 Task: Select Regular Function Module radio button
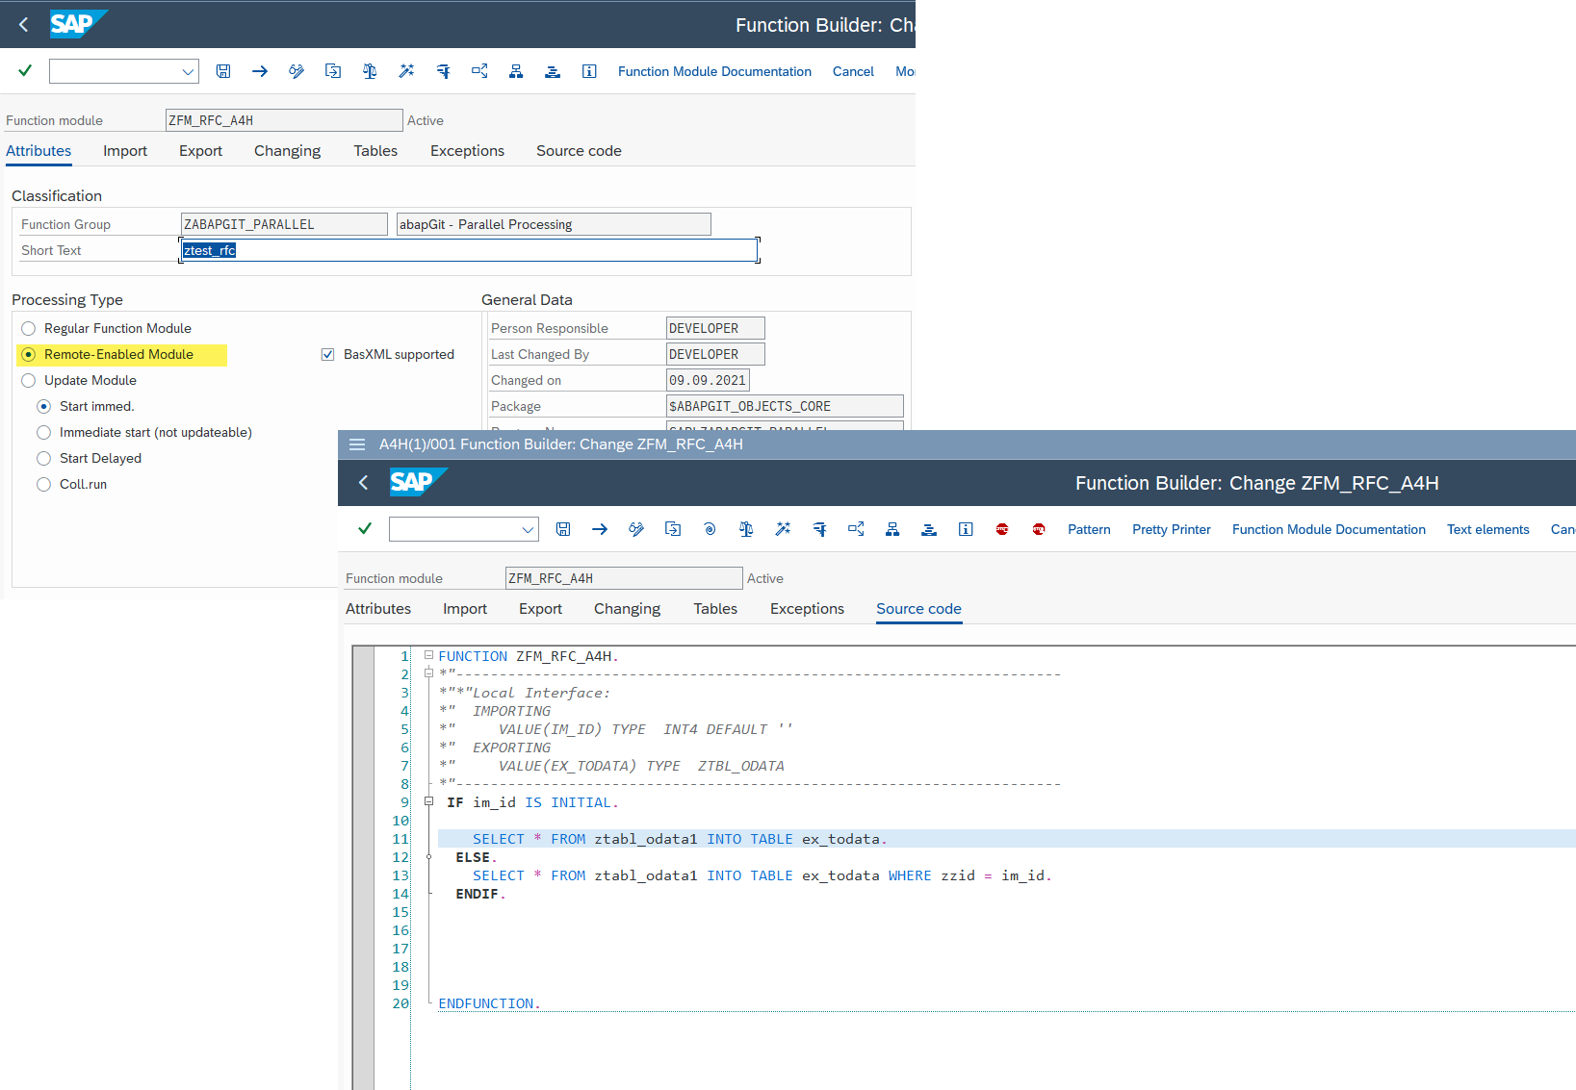(x=29, y=329)
